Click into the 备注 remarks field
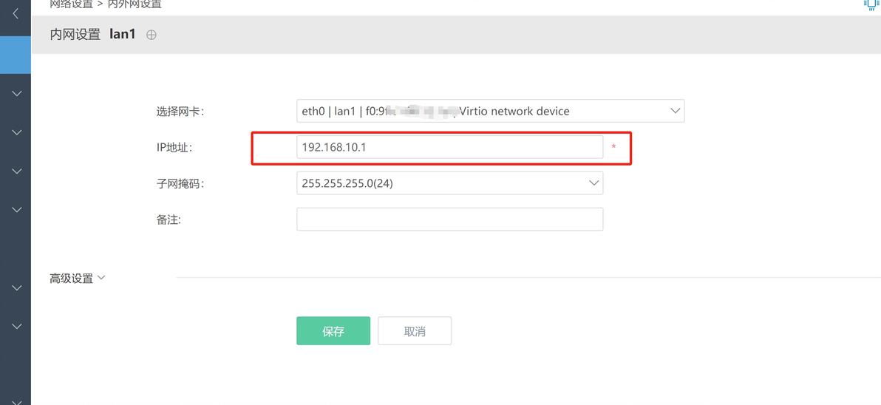The width and height of the screenshot is (881, 405). pyautogui.click(x=449, y=219)
